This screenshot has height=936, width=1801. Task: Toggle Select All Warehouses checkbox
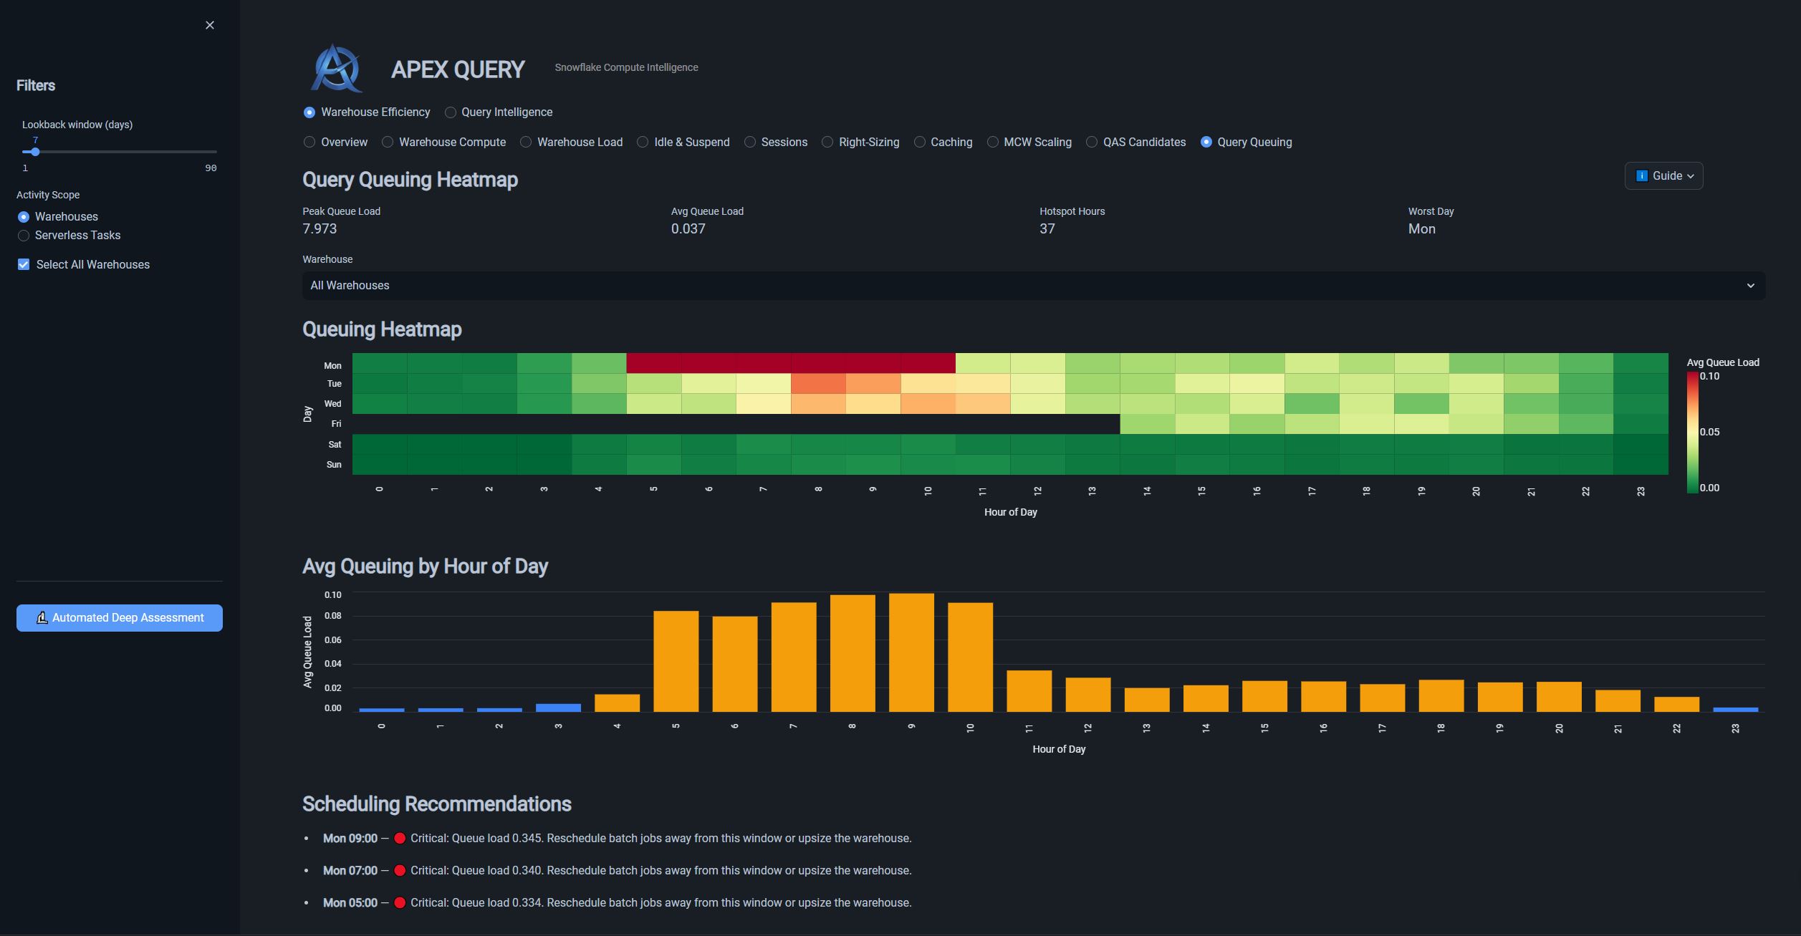point(24,265)
